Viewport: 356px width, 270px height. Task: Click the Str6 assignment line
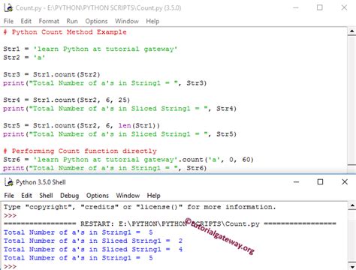128,160
